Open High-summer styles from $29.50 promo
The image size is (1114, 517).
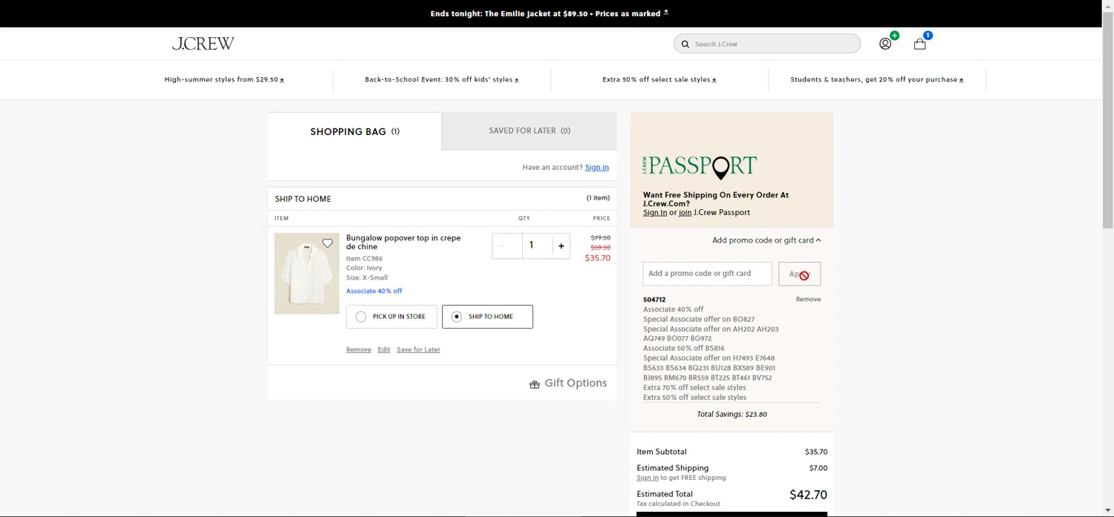224,79
